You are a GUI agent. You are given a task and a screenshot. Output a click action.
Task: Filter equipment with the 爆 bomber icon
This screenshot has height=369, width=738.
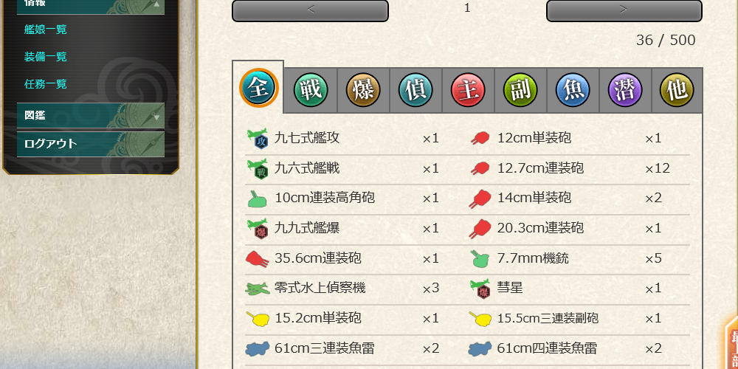(x=363, y=90)
